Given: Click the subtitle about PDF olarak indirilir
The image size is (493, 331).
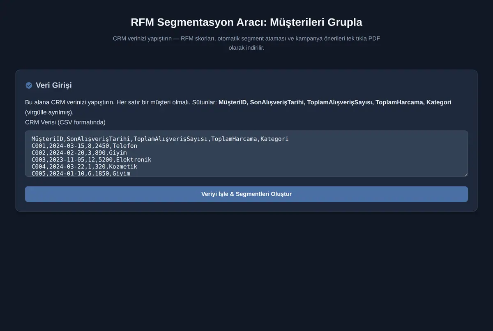Looking at the screenshot, I should tap(246, 43).
